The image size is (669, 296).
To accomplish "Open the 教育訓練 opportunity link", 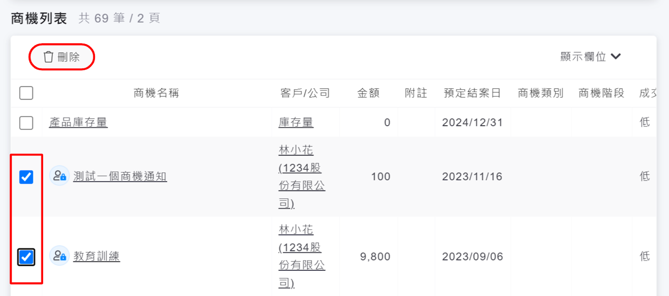I will point(97,256).
